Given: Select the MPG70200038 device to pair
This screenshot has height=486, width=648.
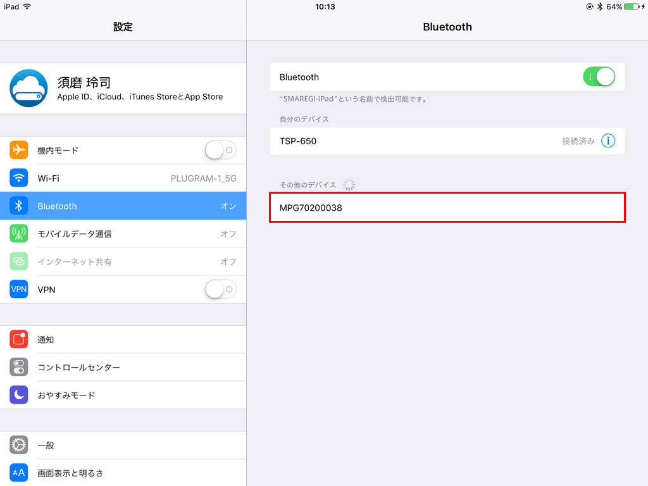Looking at the screenshot, I should pyautogui.click(x=447, y=208).
